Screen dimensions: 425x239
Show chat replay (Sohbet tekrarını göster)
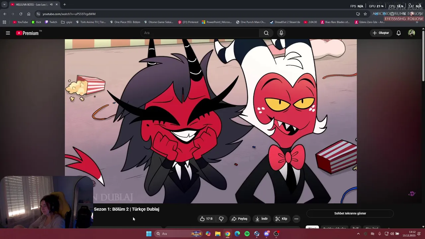[350, 213]
